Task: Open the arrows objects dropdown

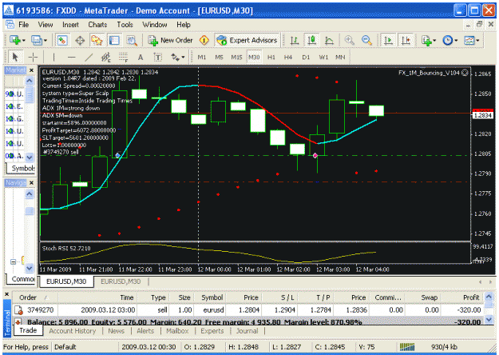Action: click(x=177, y=58)
